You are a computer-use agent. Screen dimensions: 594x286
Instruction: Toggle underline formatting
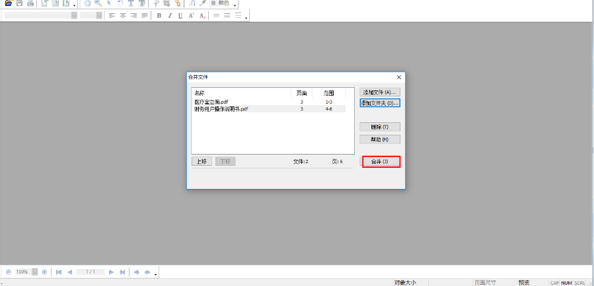180,16
